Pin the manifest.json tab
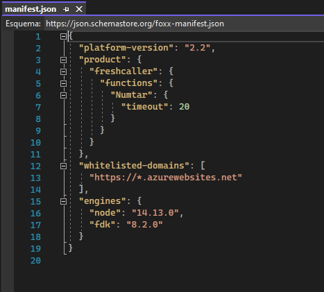 coord(66,9)
